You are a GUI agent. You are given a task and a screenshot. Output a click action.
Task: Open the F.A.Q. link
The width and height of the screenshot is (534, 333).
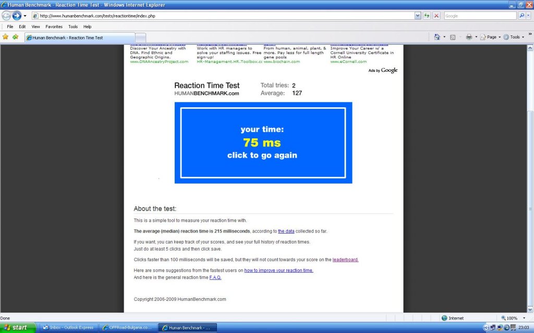tap(215, 277)
